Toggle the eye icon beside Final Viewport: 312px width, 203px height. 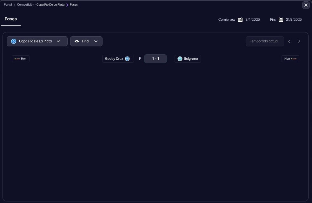(77, 41)
